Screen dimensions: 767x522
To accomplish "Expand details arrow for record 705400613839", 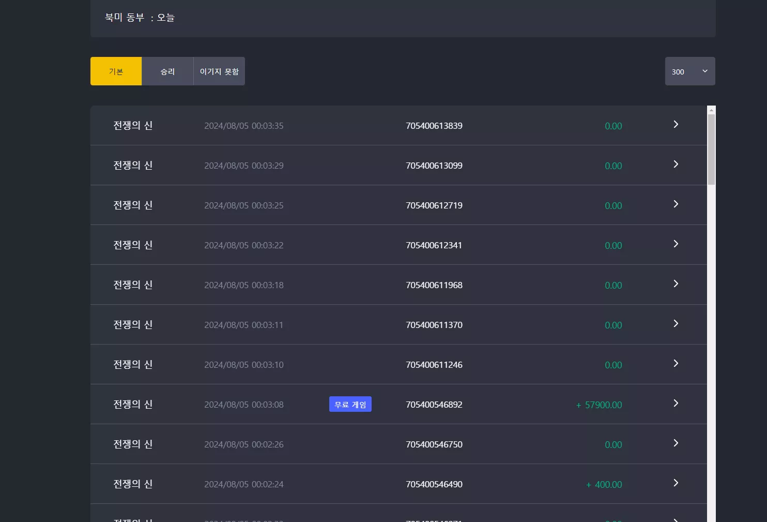I will point(676,124).
